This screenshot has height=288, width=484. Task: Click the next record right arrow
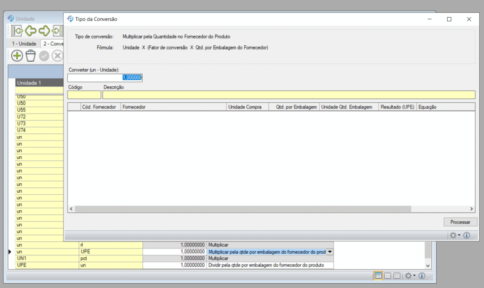[44, 32]
